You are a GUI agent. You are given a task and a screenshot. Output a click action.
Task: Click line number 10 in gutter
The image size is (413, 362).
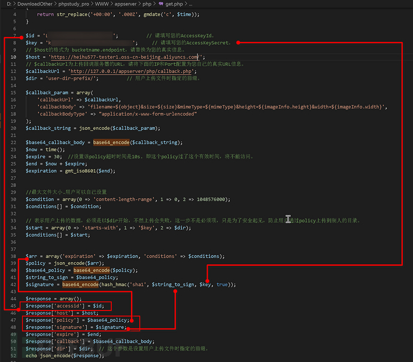click(13, 57)
